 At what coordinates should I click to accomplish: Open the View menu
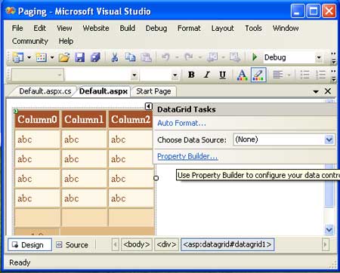[64, 28]
